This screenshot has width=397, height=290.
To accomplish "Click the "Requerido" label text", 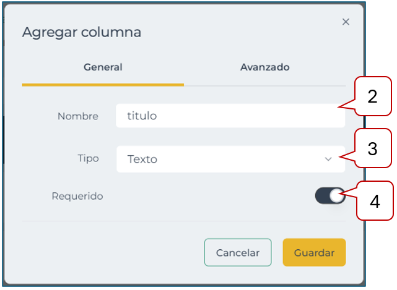I will tap(77, 197).
